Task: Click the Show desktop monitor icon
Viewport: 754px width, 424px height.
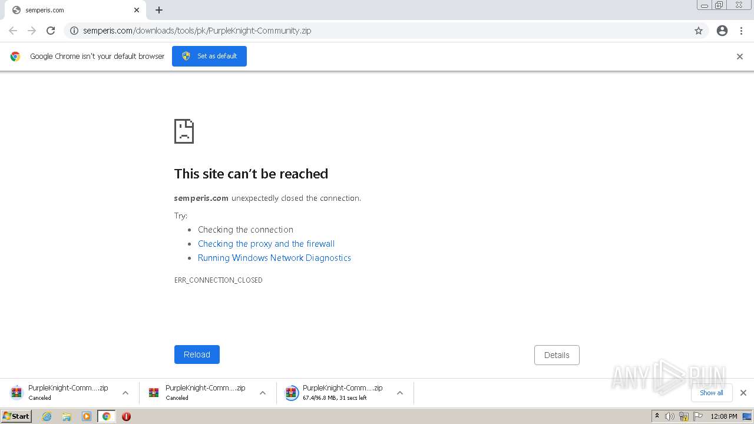Action: [747, 416]
